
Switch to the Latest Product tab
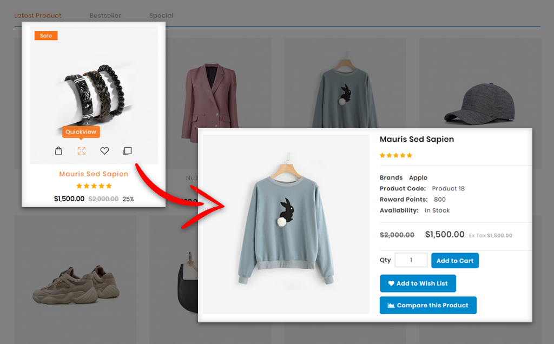38,16
